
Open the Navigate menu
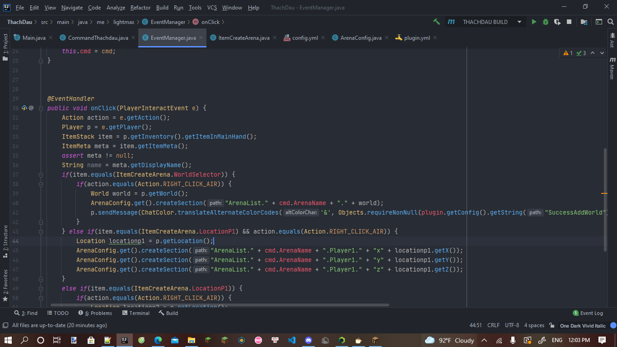coord(72,8)
